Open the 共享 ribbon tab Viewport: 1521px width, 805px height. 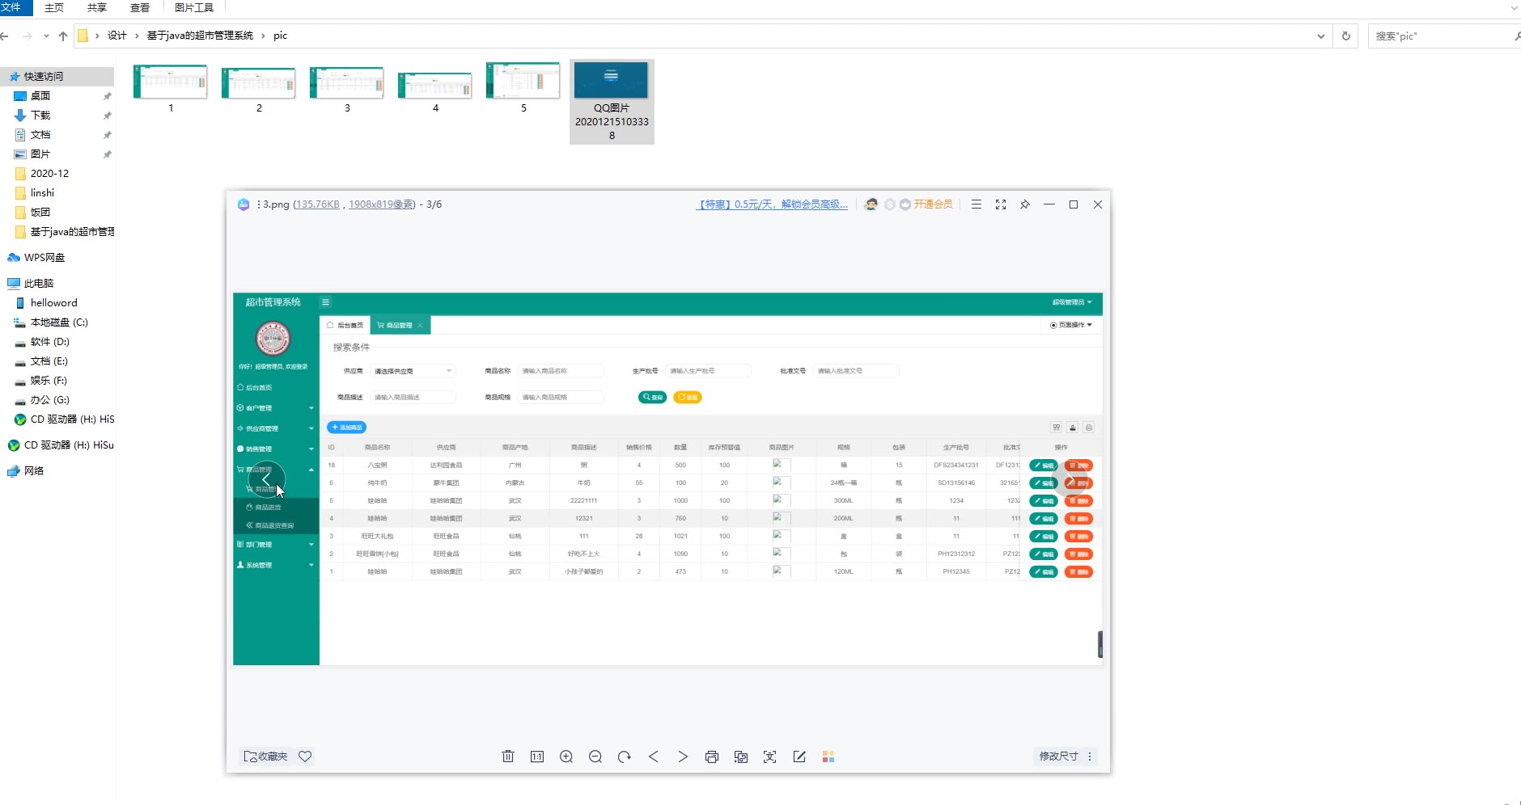point(97,8)
